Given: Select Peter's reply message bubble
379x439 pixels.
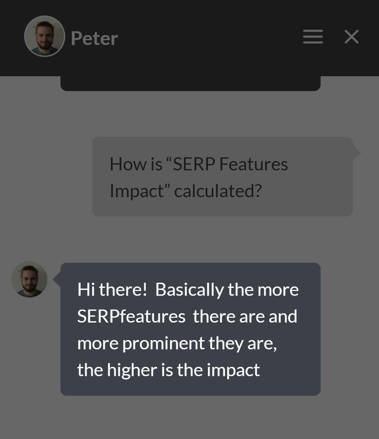Looking at the screenshot, I should (x=190, y=329).
